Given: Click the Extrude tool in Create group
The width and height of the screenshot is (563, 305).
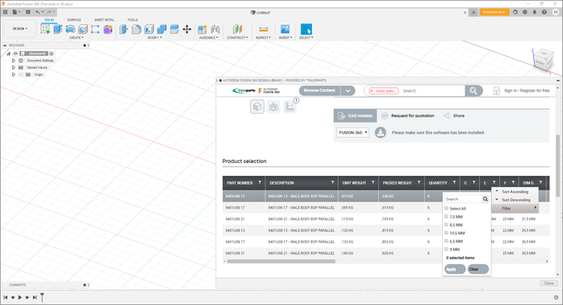Looking at the screenshot, I should click(x=57, y=29).
